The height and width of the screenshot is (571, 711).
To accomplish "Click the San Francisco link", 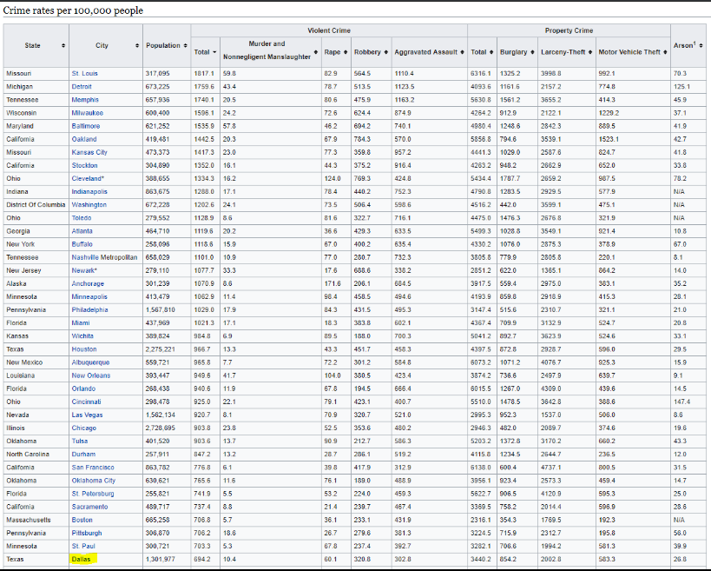I will (93, 468).
